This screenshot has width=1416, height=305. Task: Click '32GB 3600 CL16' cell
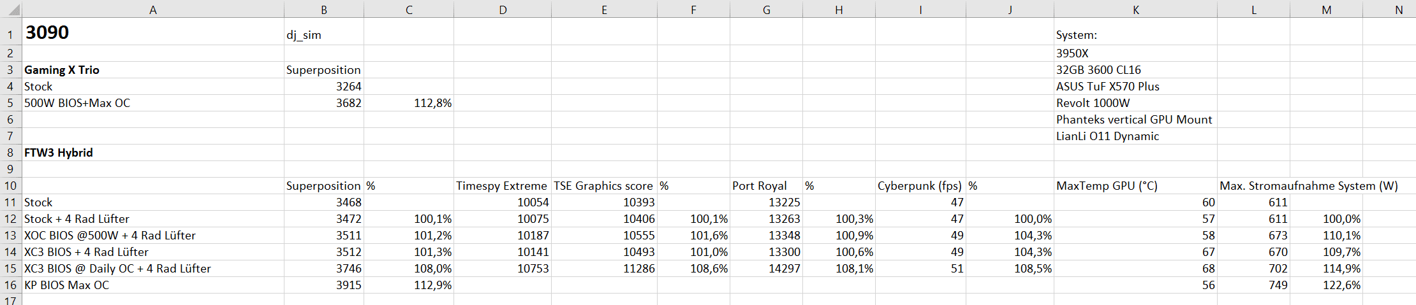tap(1135, 70)
